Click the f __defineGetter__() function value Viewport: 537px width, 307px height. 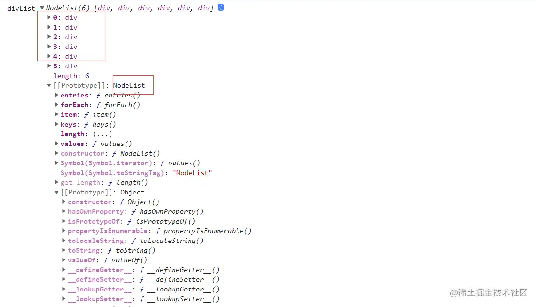click(179, 270)
